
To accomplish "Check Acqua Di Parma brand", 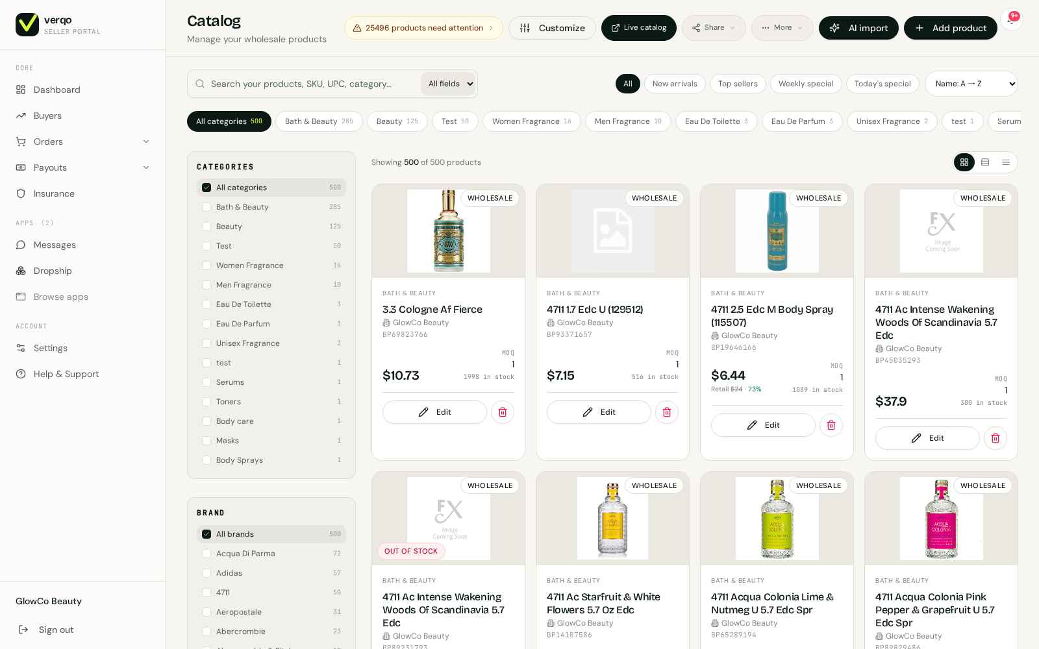I will (207, 554).
